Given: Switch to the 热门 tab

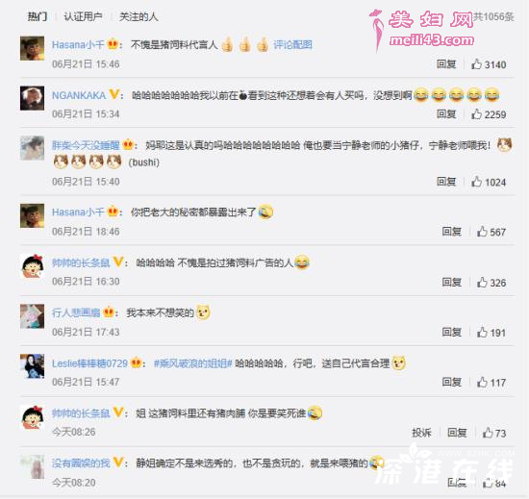Looking at the screenshot, I should pos(38,16).
